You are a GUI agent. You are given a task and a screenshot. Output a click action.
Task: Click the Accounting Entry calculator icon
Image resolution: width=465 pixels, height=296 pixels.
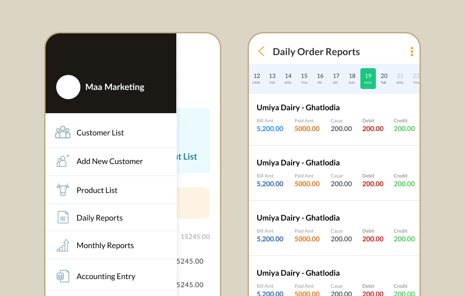pyautogui.click(x=63, y=276)
